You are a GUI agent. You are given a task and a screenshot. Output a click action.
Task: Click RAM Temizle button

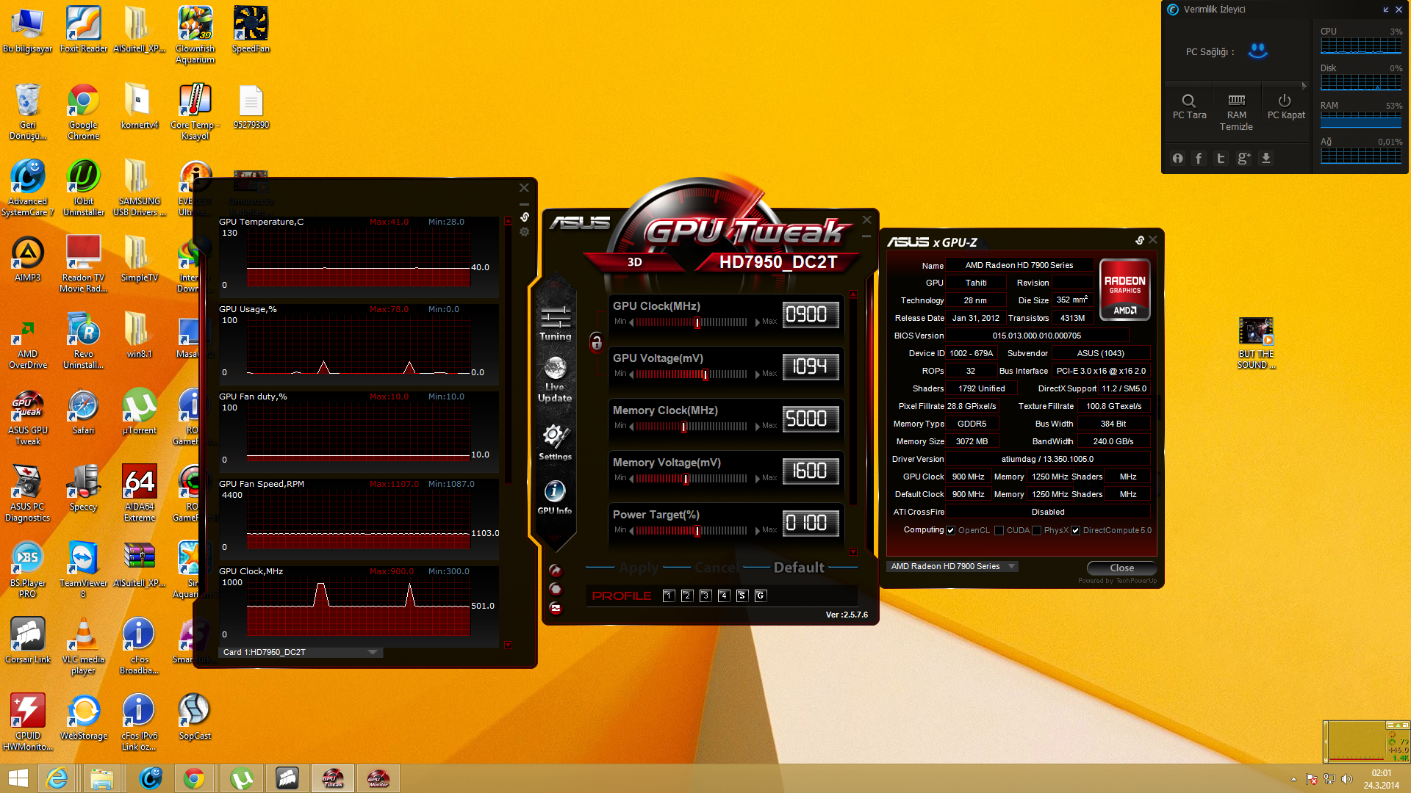point(1236,112)
